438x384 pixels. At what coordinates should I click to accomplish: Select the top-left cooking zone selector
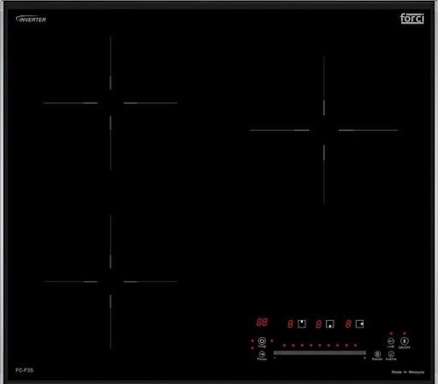(302, 324)
